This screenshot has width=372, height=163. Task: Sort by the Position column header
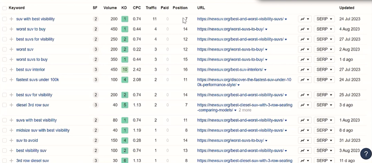(180, 8)
